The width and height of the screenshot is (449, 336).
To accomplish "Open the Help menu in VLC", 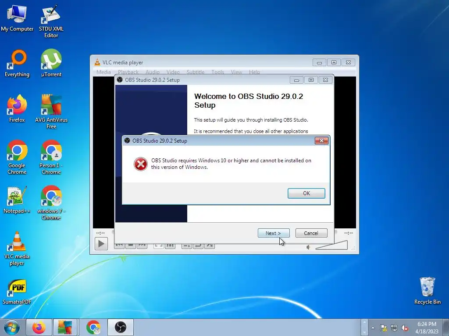I will [254, 72].
